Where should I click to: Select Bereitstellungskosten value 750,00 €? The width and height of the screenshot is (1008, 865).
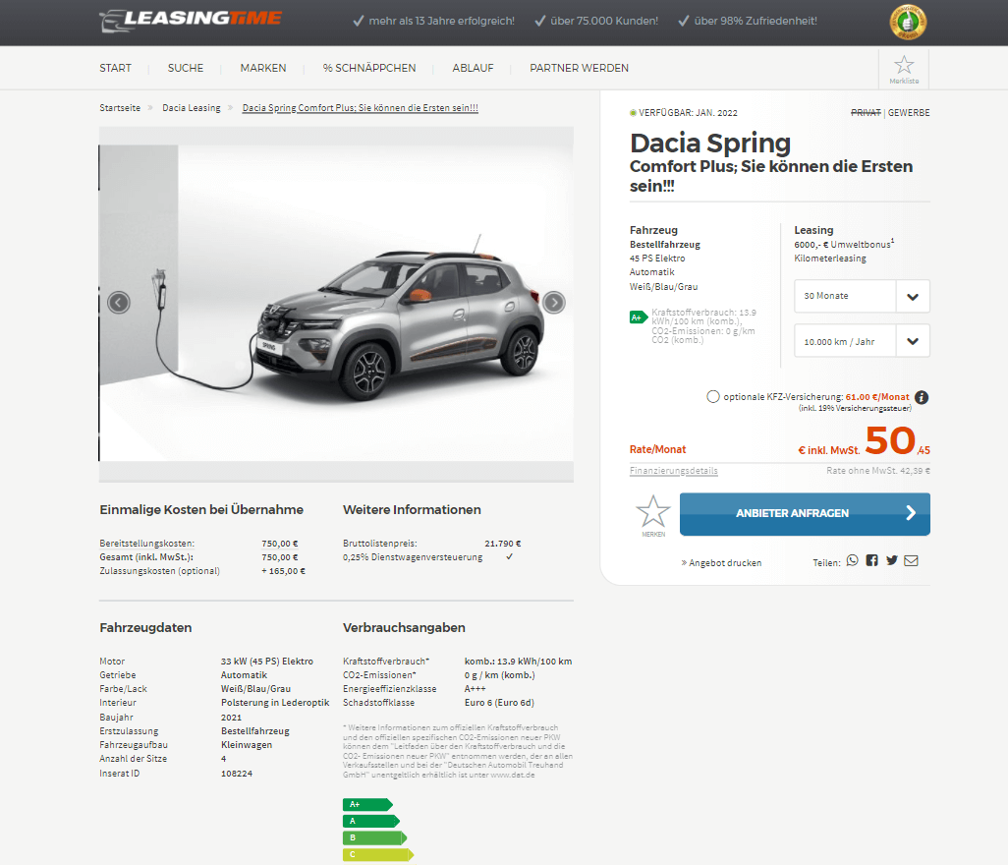280,544
